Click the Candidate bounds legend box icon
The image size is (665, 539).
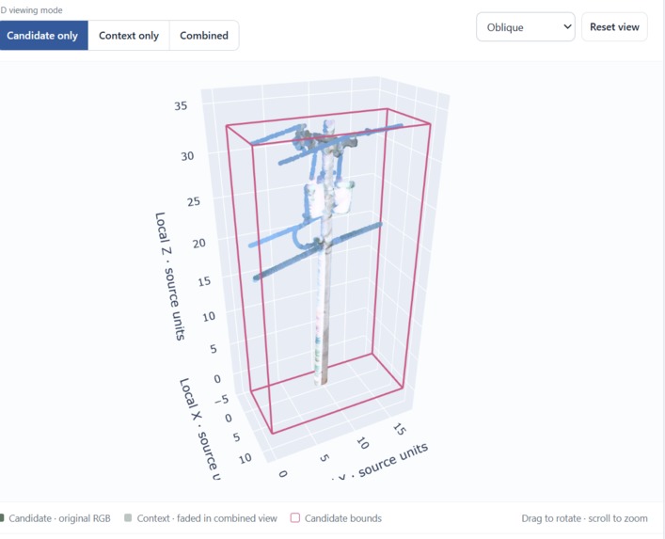point(295,517)
